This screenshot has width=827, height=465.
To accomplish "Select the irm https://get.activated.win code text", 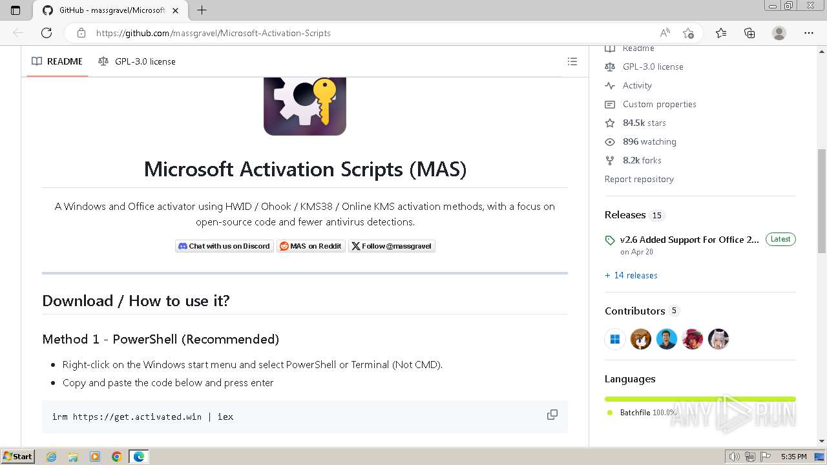I will point(143,417).
